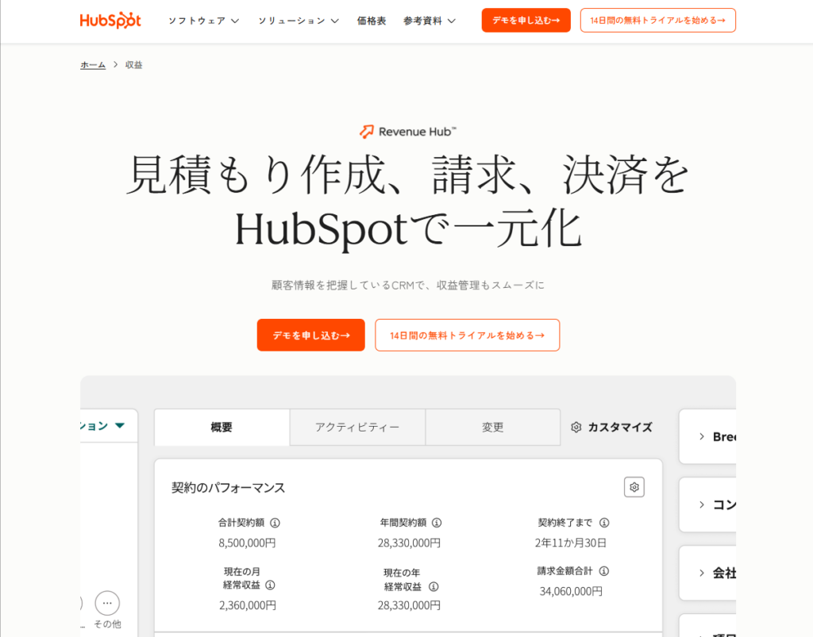The width and height of the screenshot is (813, 637).
Task: Click chevron arrow beside ソリューション
Action: coord(335,21)
